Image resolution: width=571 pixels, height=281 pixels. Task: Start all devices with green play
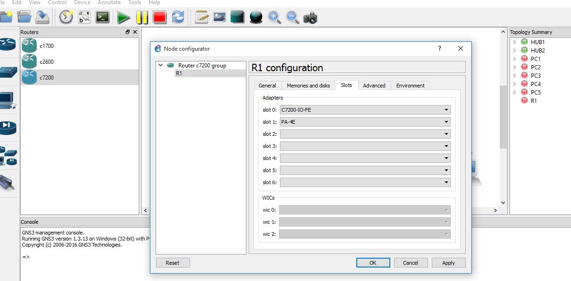tap(123, 18)
